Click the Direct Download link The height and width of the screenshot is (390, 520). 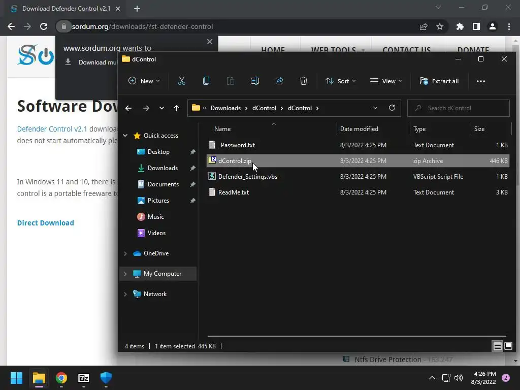pyautogui.click(x=45, y=223)
